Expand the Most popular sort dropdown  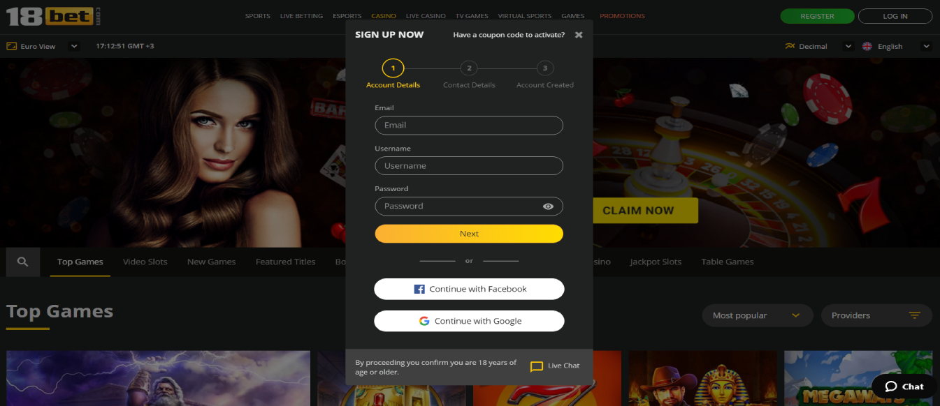click(758, 315)
